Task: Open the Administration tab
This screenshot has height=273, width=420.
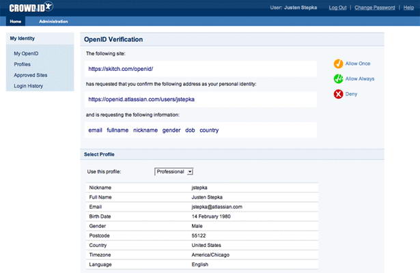Action: (x=53, y=22)
